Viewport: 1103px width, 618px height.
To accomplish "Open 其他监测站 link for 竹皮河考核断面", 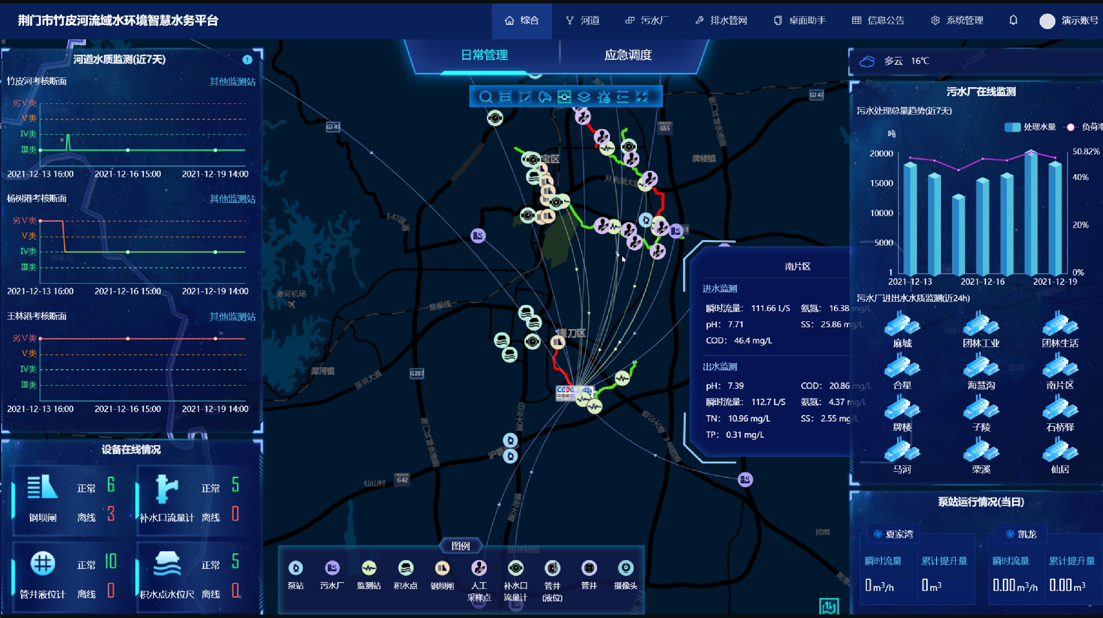I will [232, 82].
